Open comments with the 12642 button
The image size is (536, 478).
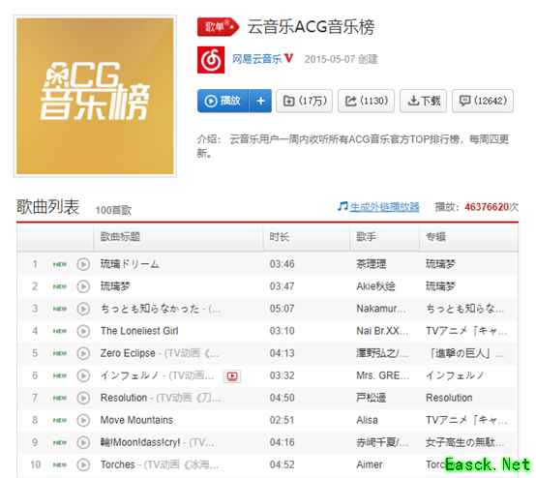pos(483,101)
